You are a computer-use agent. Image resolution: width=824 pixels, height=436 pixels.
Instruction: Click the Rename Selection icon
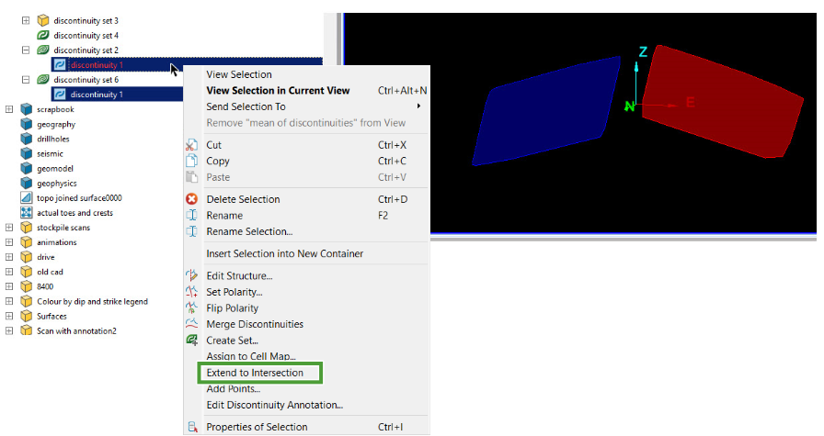(x=192, y=231)
